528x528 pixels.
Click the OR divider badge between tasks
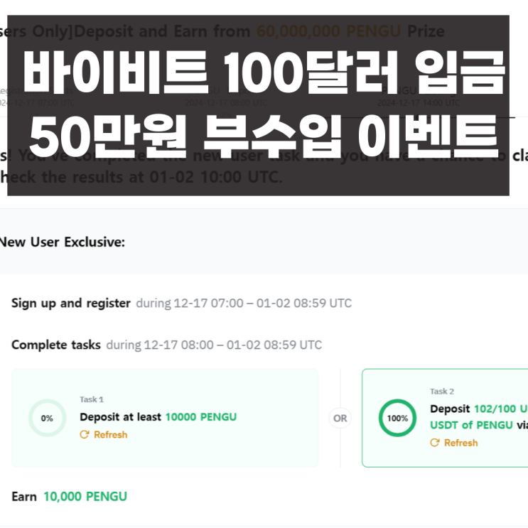pos(340,418)
